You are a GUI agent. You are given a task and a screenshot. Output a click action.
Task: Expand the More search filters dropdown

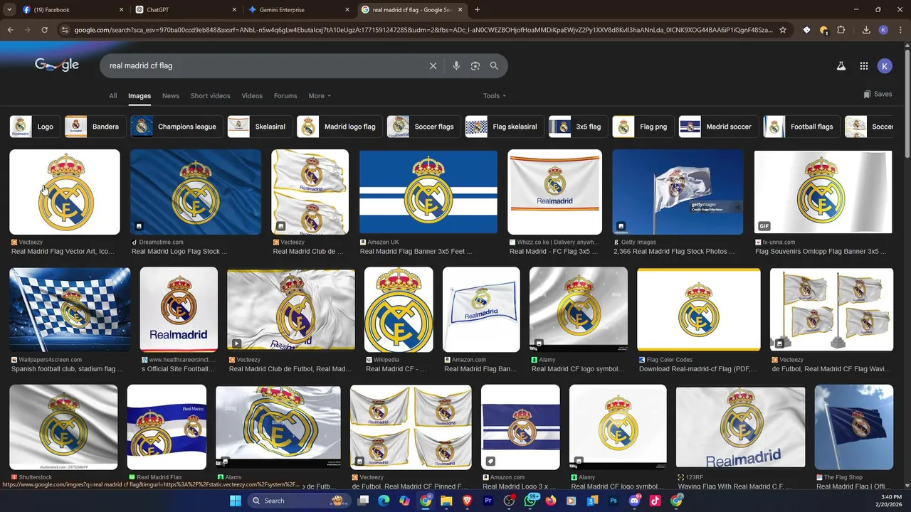pos(320,96)
